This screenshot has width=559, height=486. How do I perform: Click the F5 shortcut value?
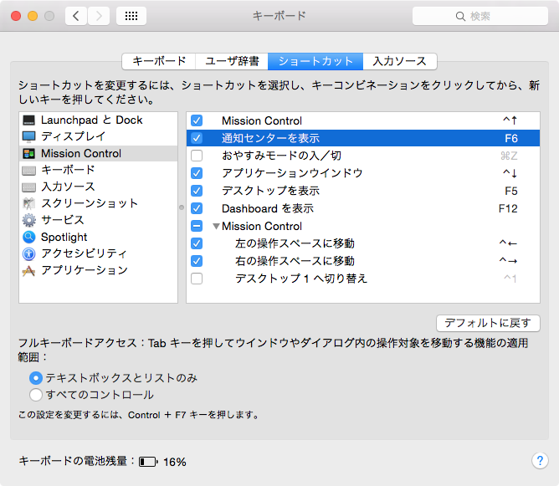(x=510, y=191)
